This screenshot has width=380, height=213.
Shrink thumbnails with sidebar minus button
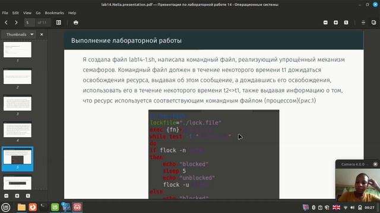coord(7,196)
